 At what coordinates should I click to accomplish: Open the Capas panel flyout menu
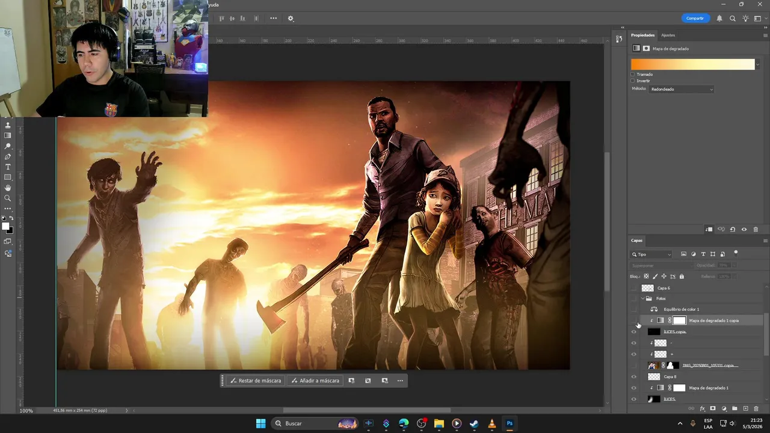coord(765,241)
